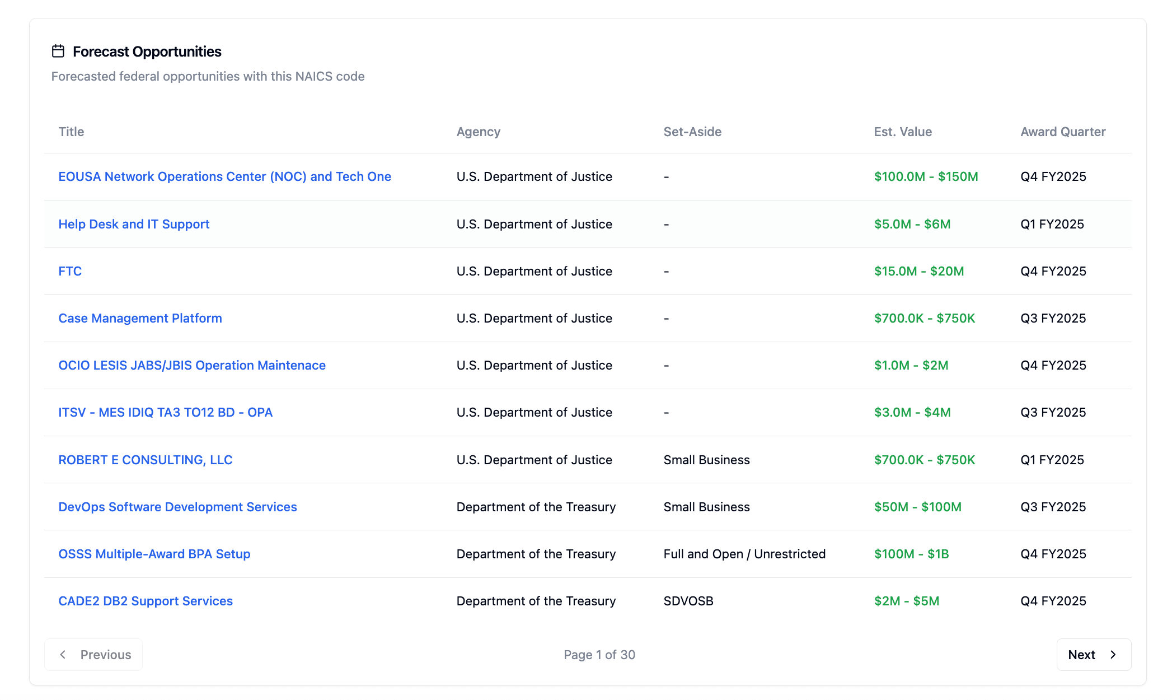Open CADE2 DB2 Support Services link

(x=146, y=601)
